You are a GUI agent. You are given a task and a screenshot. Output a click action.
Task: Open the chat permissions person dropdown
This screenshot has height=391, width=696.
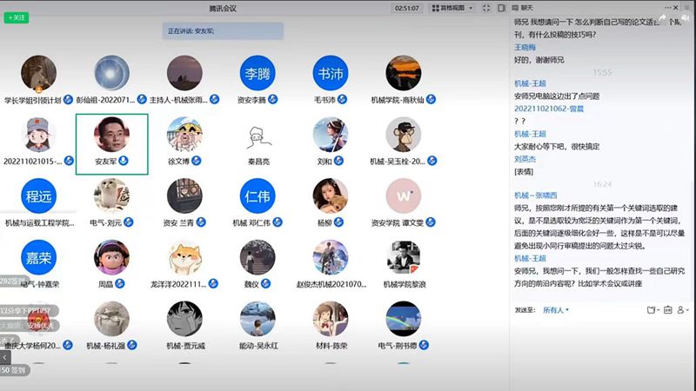[683, 310]
